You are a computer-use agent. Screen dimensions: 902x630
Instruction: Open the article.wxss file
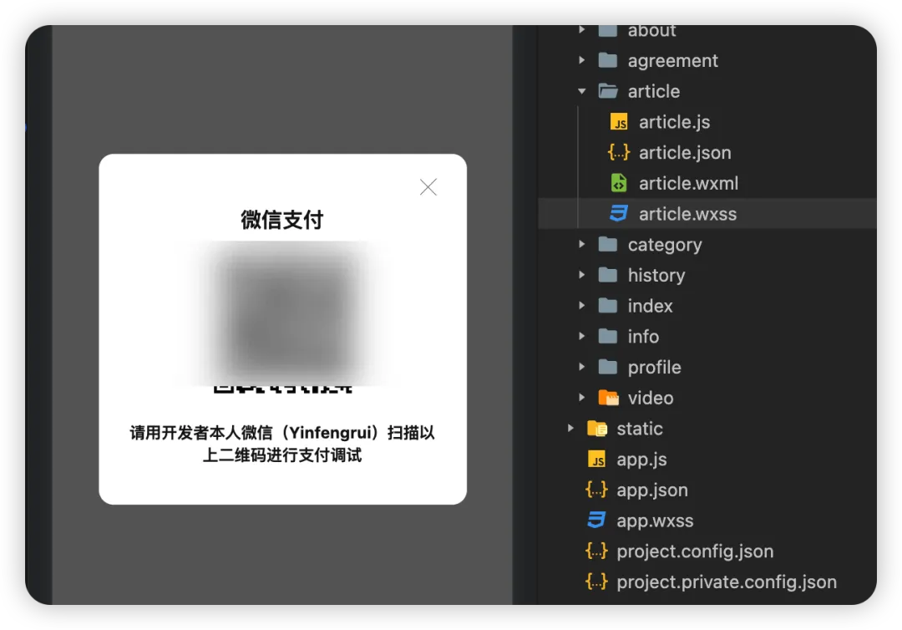tap(687, 214)
